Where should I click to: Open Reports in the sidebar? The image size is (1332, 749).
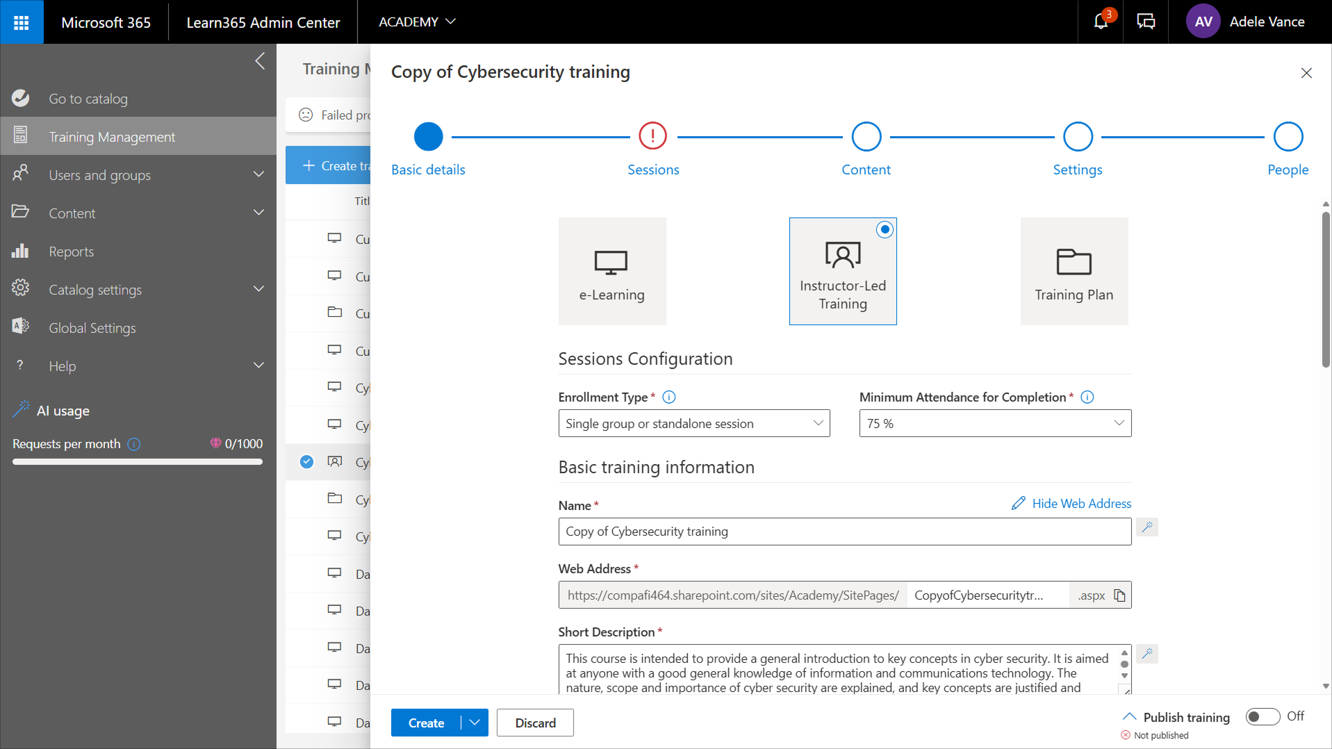(71, 252)
